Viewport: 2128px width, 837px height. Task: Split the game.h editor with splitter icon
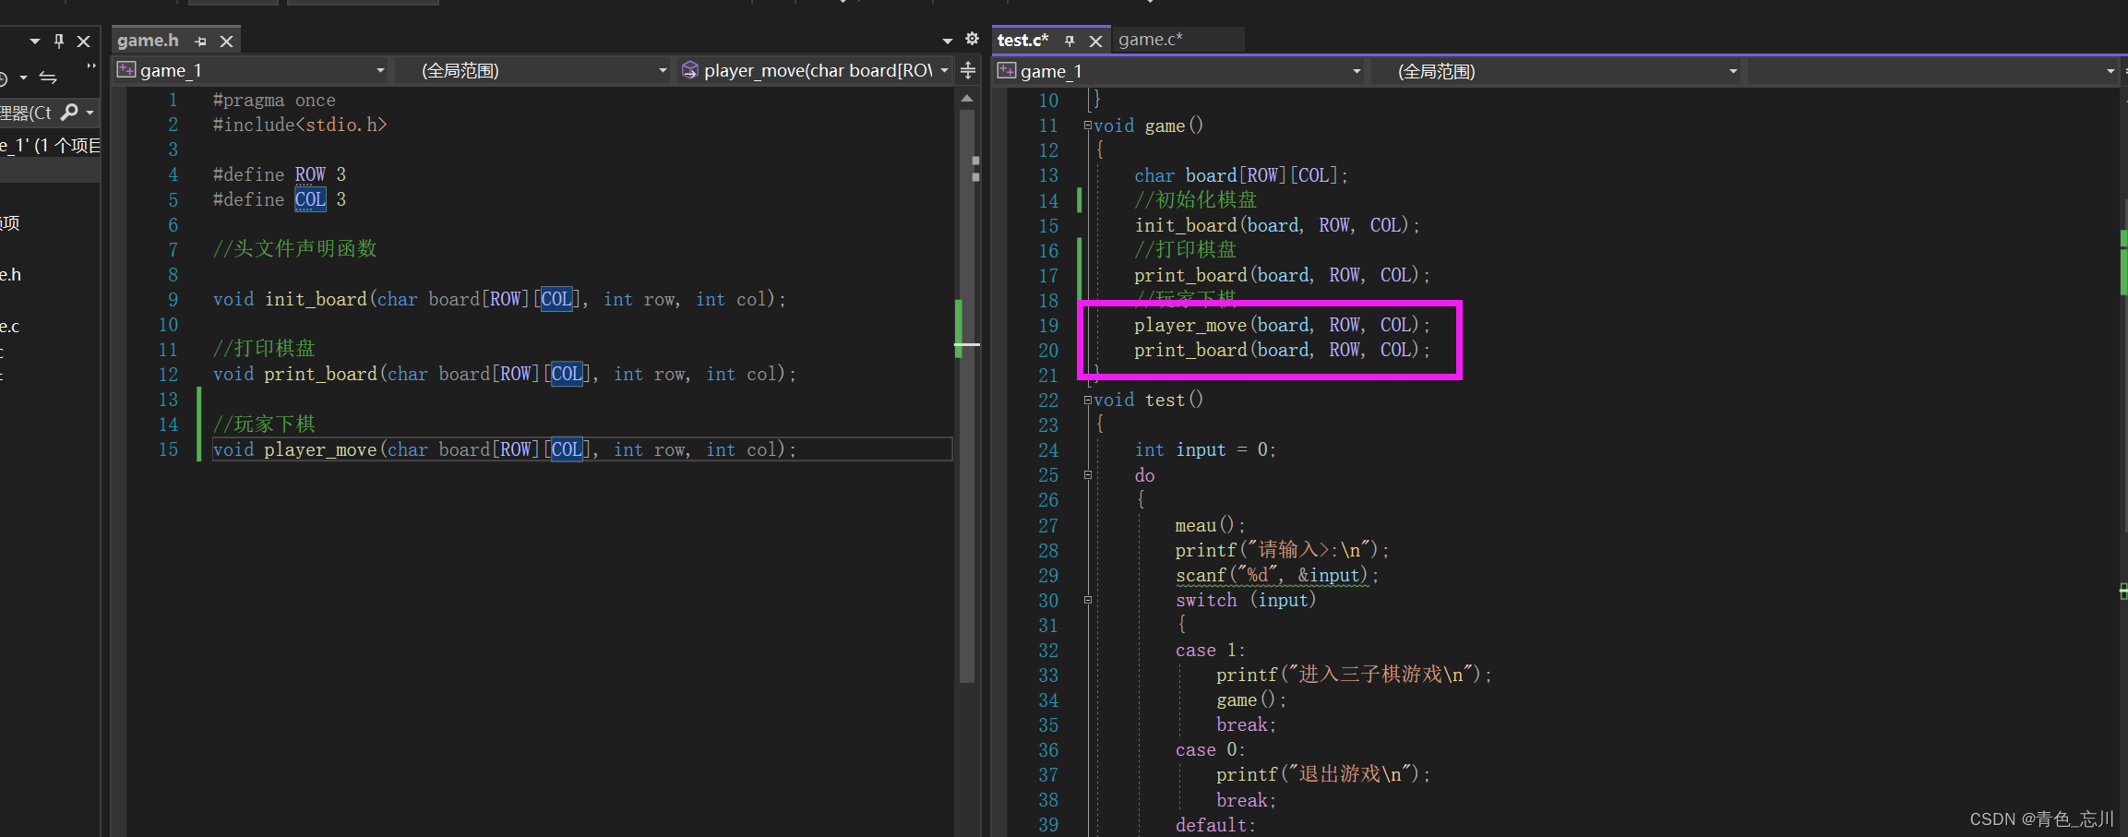968,70
